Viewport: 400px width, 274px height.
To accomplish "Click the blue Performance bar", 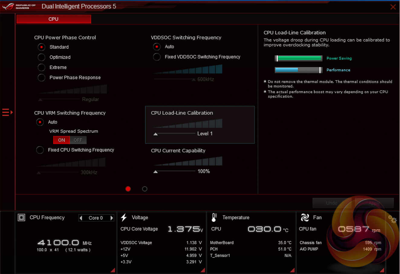I will coord(299,70).
